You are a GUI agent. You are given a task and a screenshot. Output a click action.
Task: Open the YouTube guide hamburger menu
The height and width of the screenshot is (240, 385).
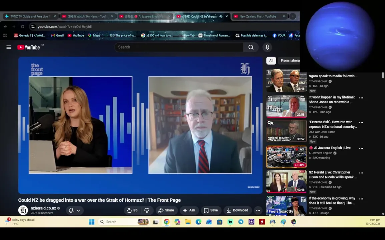pos(9,47)
